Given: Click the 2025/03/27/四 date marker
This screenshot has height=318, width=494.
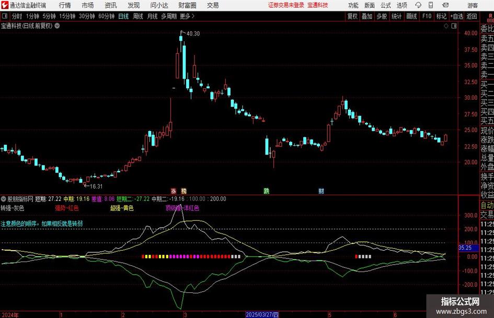Looking at the screenshot, I should coord(262,315).
